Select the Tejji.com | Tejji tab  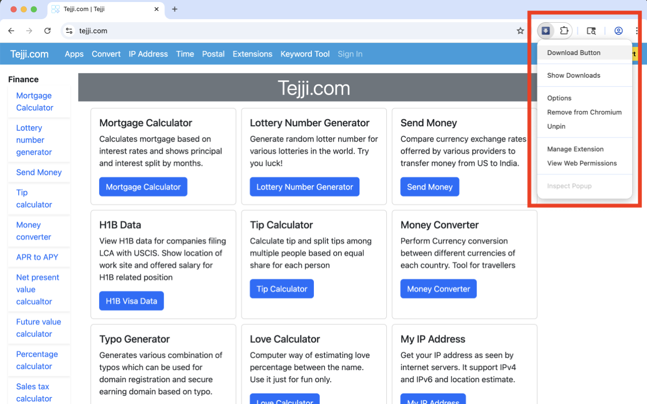coord(106,10)
